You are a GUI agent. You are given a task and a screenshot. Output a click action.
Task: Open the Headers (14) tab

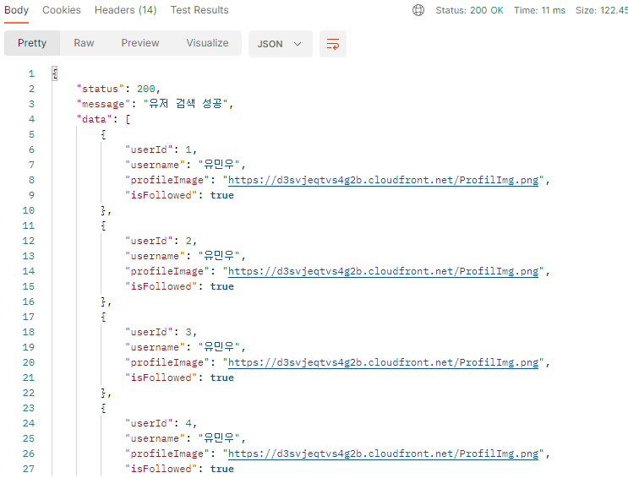tap(125, 10)
